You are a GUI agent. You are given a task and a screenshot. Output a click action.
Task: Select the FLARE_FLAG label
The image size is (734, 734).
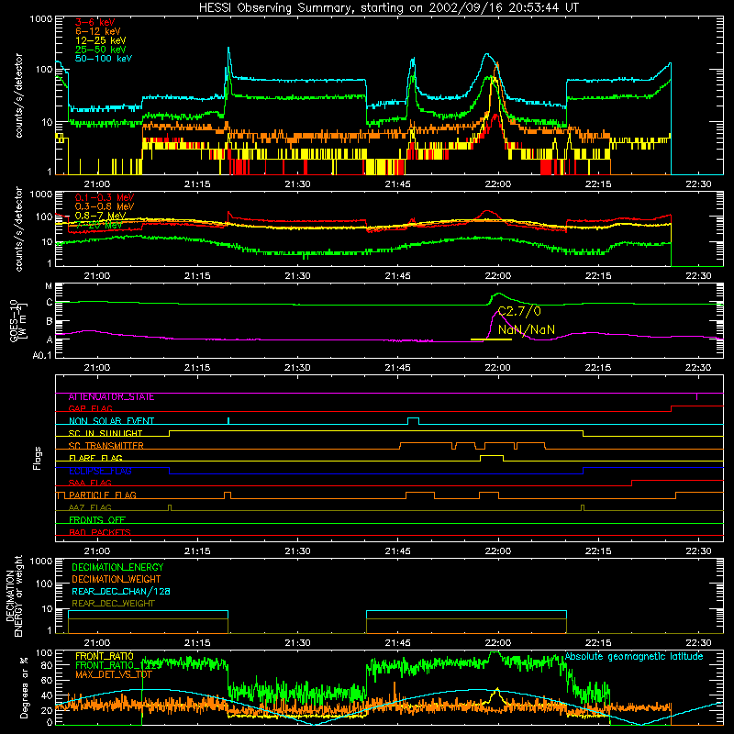tap(95, 458)
